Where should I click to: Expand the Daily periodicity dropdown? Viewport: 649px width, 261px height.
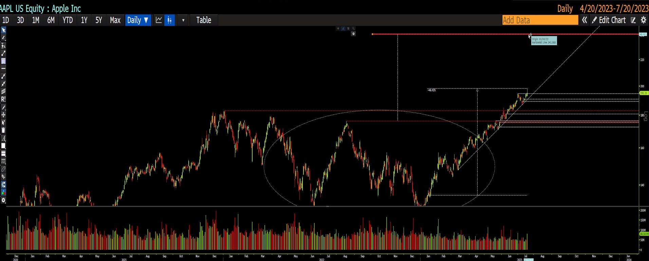(x=138, y=20)
